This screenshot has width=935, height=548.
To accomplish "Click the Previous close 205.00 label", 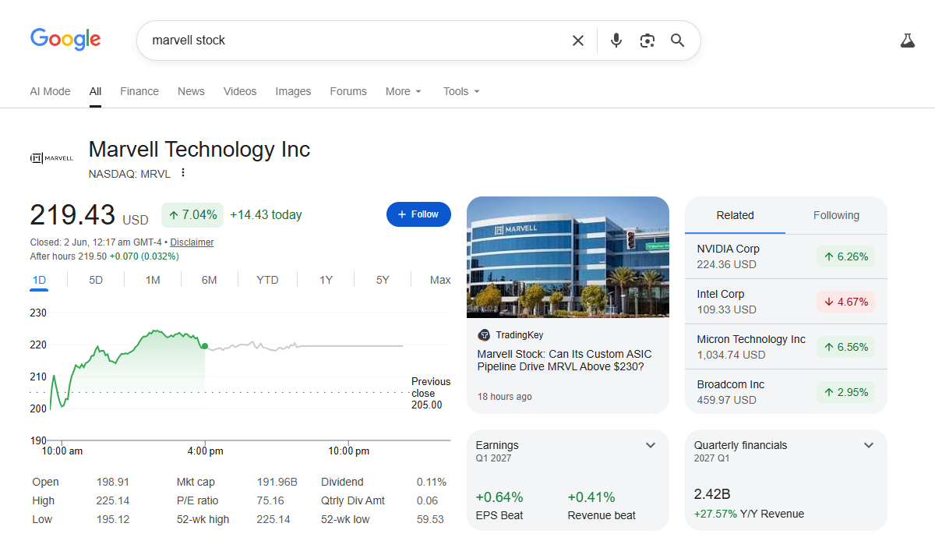I will click(431, 393).
